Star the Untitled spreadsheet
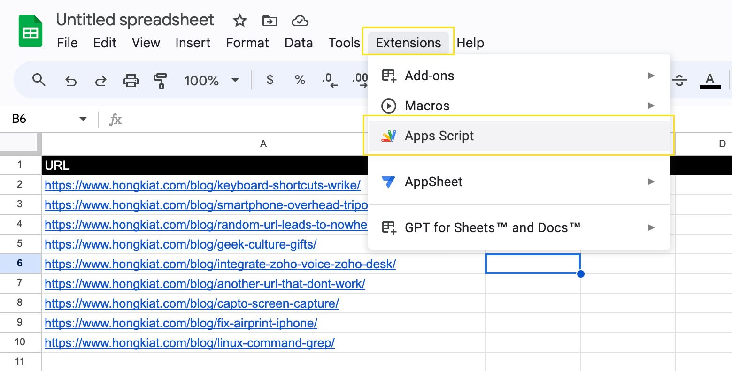Image resolution: width=732 pixels, height=371 pixels. (x=240, y=21)
